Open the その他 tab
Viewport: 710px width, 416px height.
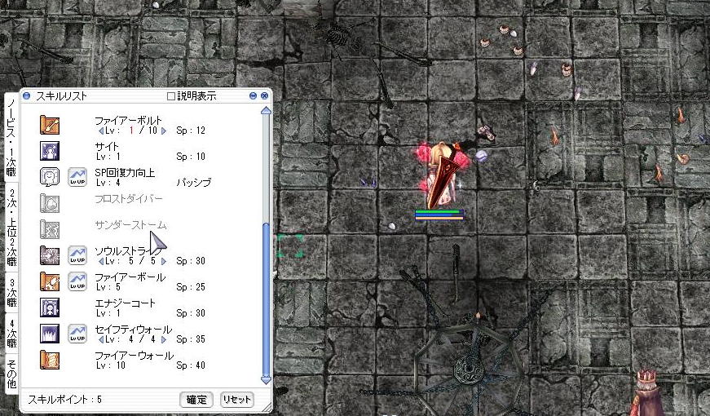coord(11,373)
